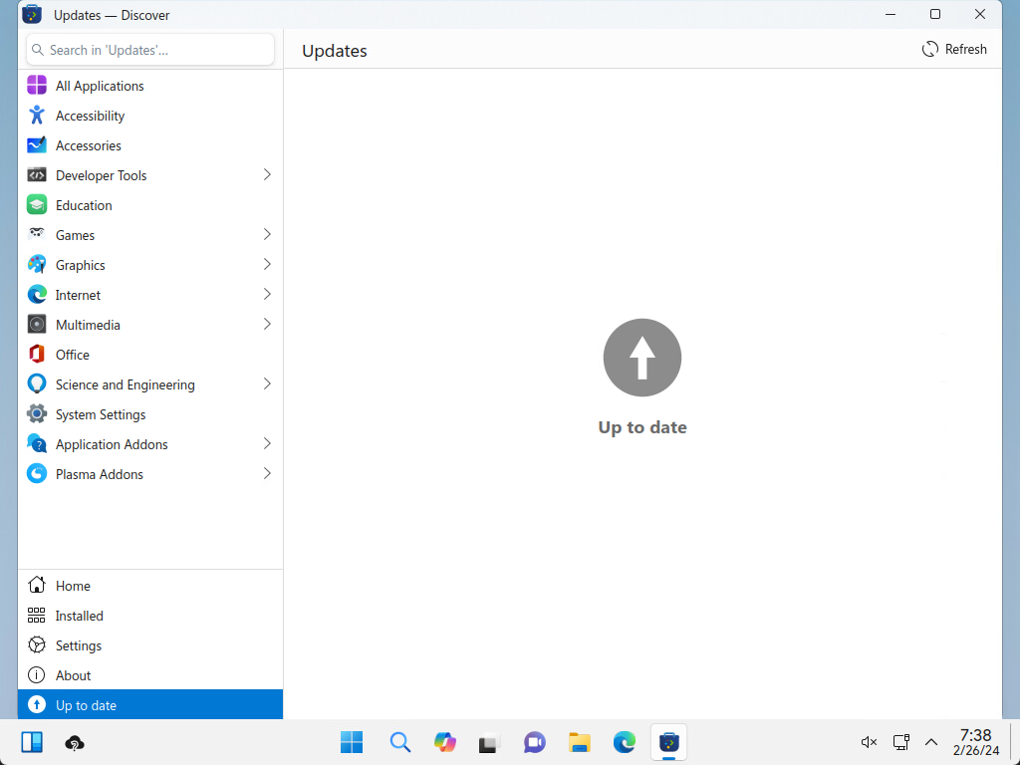Select the Accessibility category icon
Image resolution: width=1020 pixels, height=765 pixels.
(x=37, y=116)
